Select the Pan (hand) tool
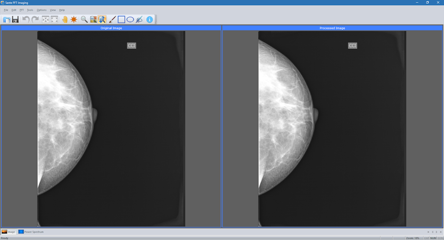This screenshot has width=444, height=240. point(65,19)
